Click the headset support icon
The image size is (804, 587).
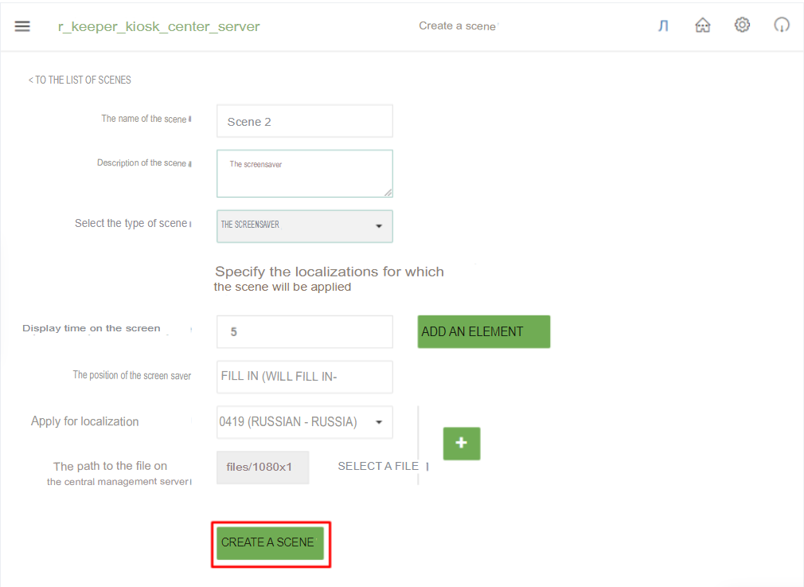(x=782, y=25)
